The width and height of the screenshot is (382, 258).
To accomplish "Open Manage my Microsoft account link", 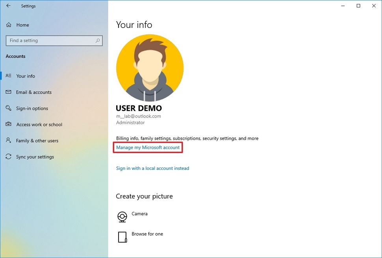I will click(148, 147).
